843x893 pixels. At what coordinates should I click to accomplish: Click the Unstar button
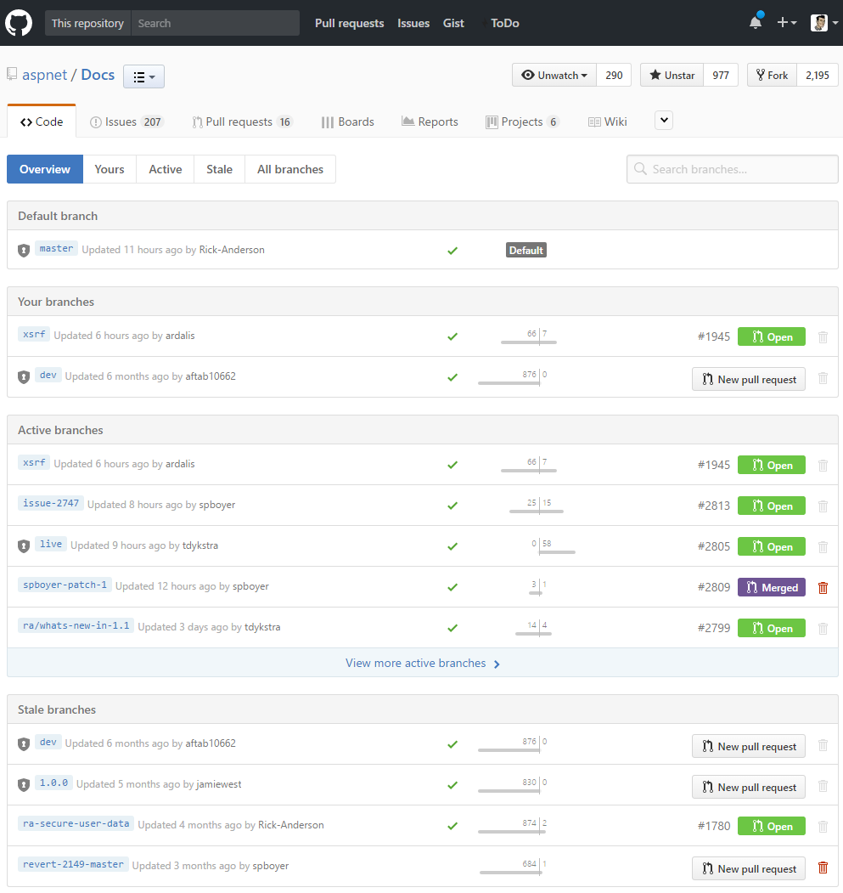pos(672,75)
